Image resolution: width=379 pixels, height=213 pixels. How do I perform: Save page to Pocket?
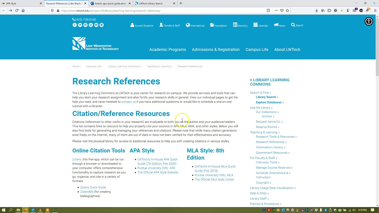[x=282, y=10]
